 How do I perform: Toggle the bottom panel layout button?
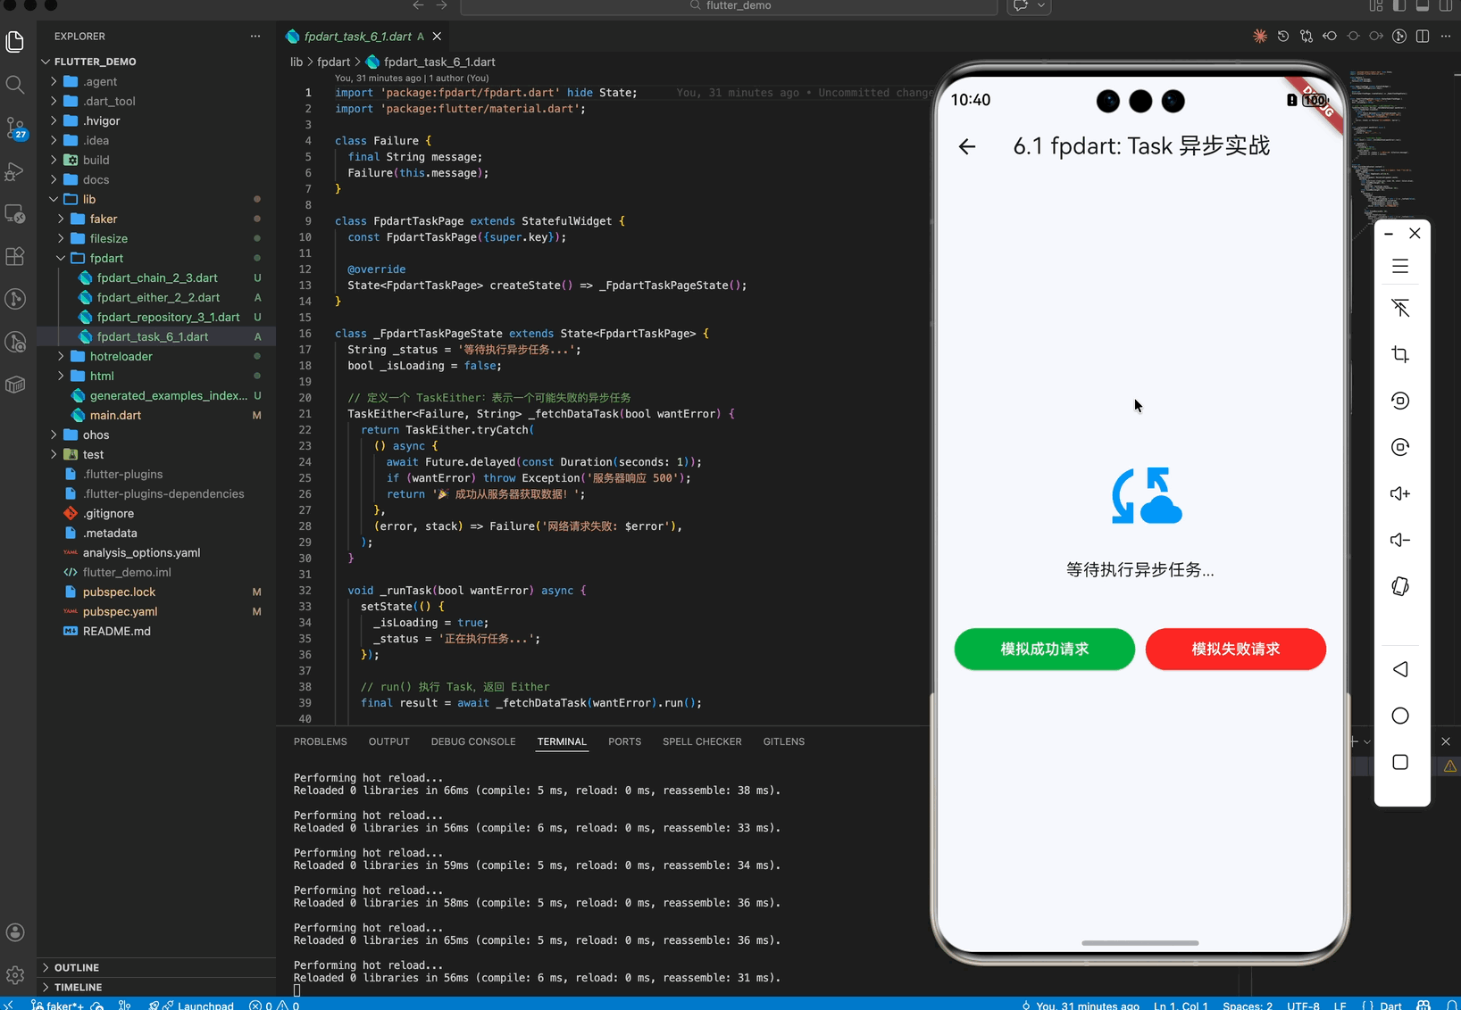click(x=1423, y=5)
